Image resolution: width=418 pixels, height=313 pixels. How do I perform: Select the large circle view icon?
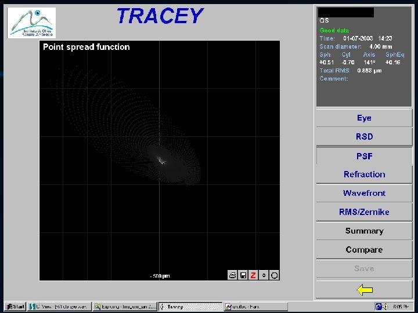(274, 275)
